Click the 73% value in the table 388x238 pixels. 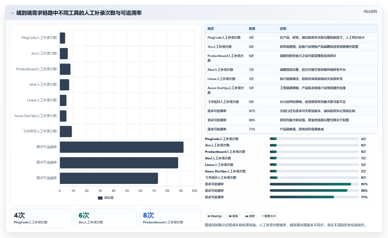pyautogui.click(x=252, y=129)
